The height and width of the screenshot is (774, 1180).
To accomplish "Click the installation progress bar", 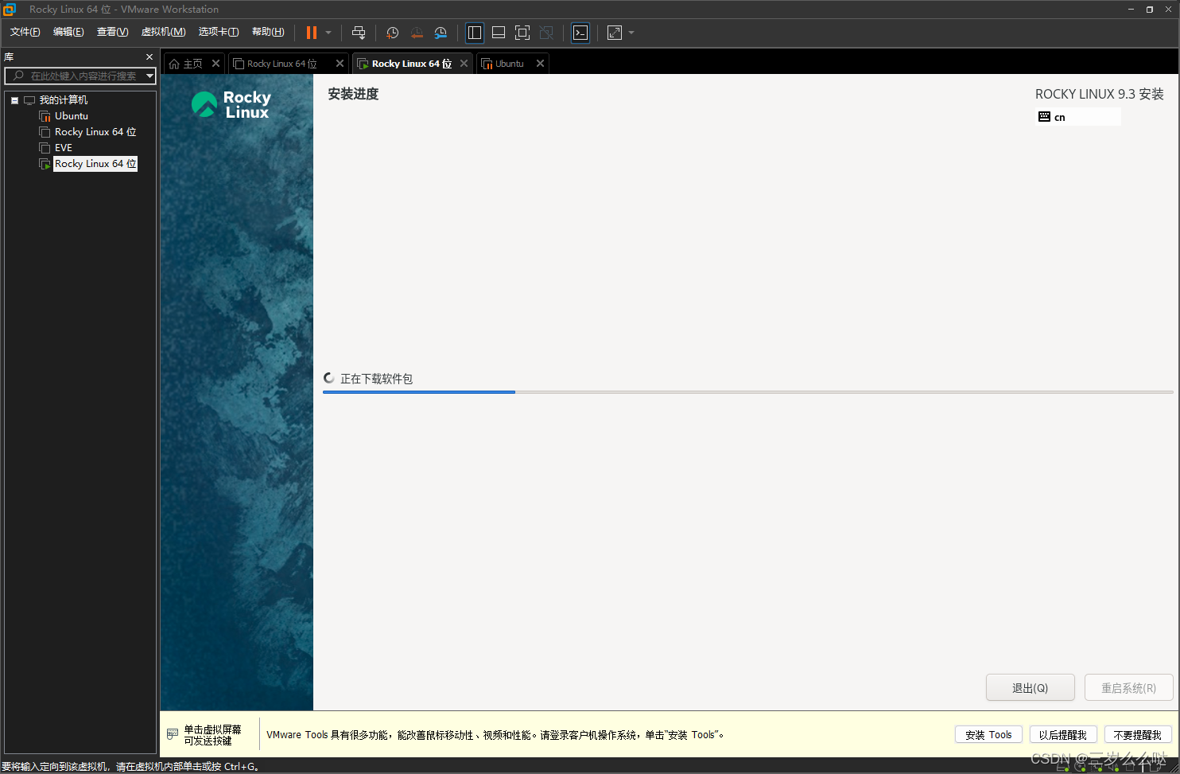I will click(747, 392).
